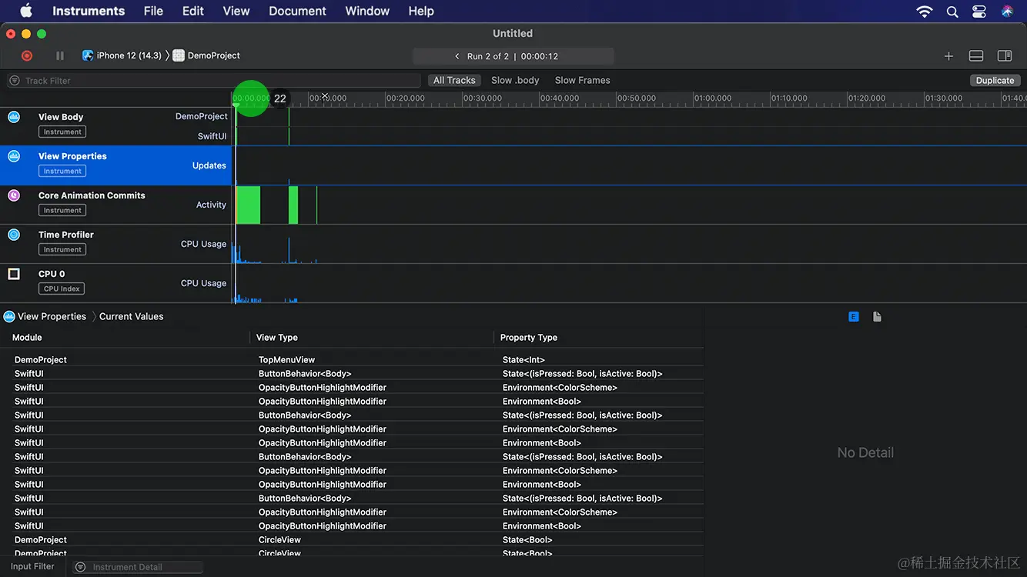Click the State<Int> property type cell
1027x577 pixels.
524,359
